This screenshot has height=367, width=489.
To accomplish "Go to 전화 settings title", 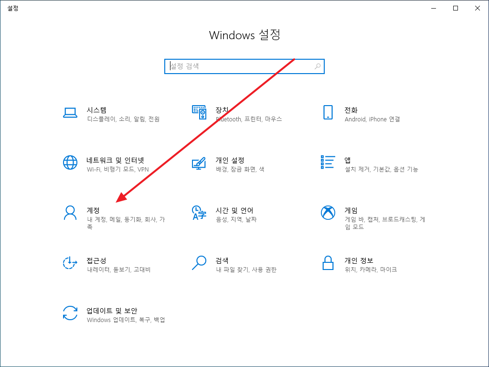I will pos(351,110).
